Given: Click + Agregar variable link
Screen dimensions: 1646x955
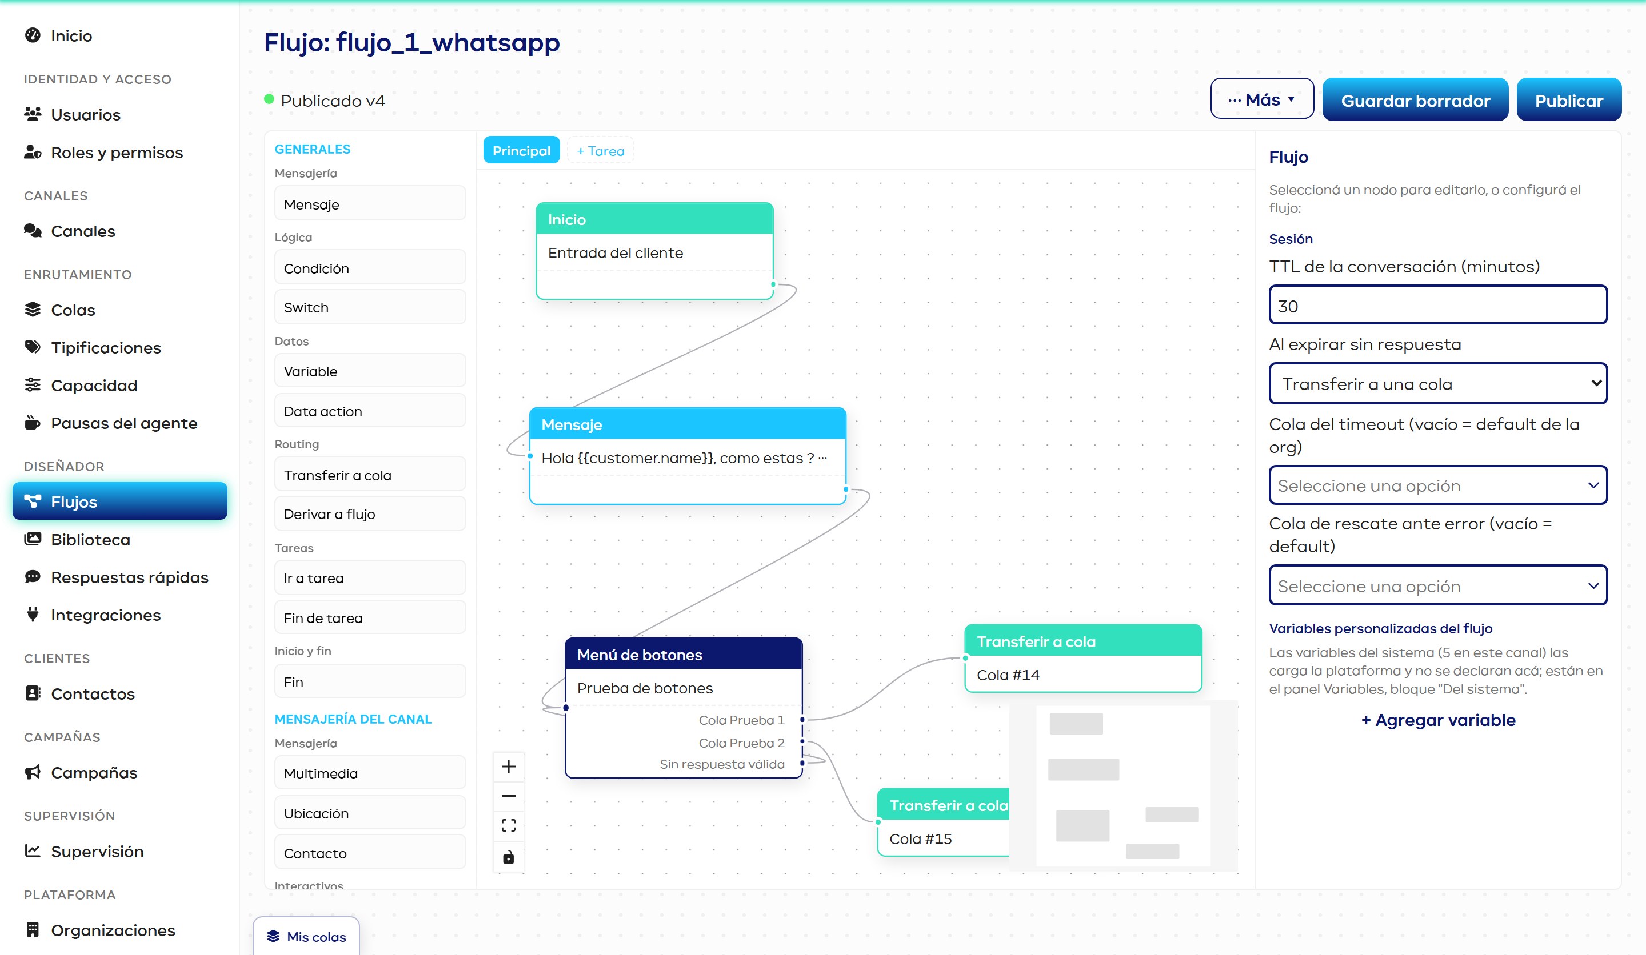Looking at the screenshot, I should pyautogui.click(x=1437, y=721).
